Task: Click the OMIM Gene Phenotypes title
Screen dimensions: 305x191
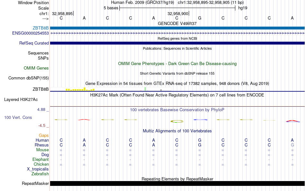Action: point(177,64)
